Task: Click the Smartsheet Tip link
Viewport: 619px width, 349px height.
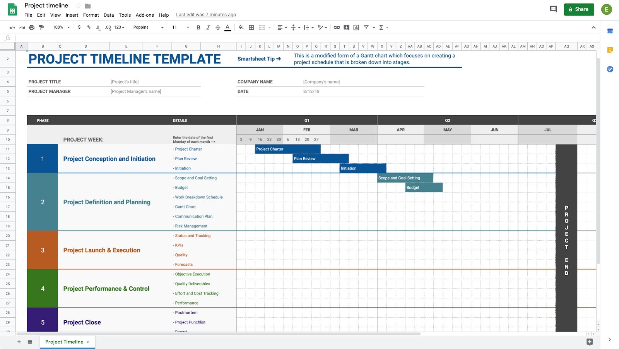Action: [x=259, y=59]
